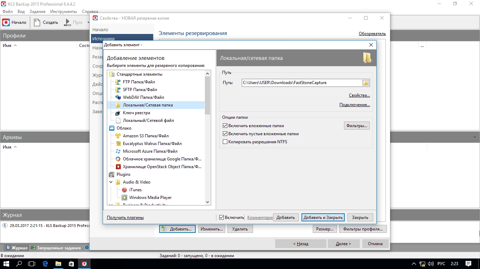Click the WebDAV Папка/Файл icon
The width and height of the screenshot is (480, 269).
pos(118,97)
